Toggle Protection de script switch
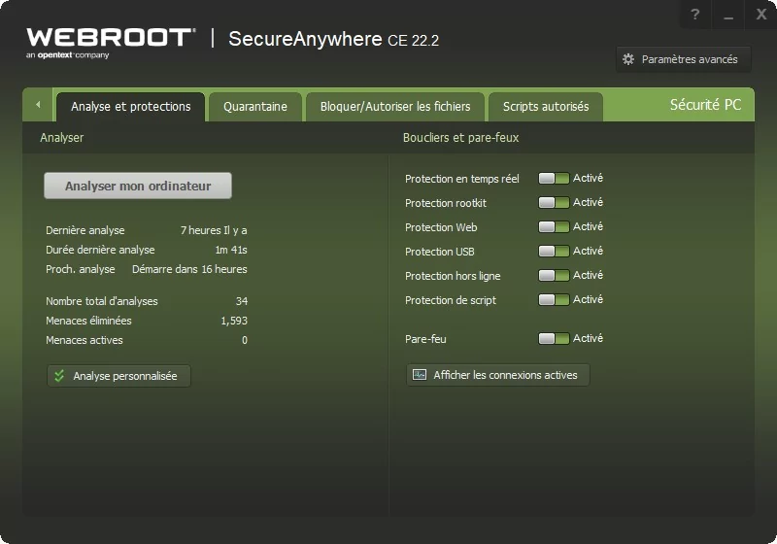Image resolution: width=777 pixels, height=544 pixels. click(554, 300)
